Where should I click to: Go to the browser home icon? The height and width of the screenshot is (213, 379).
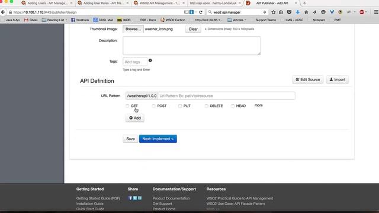306,12
